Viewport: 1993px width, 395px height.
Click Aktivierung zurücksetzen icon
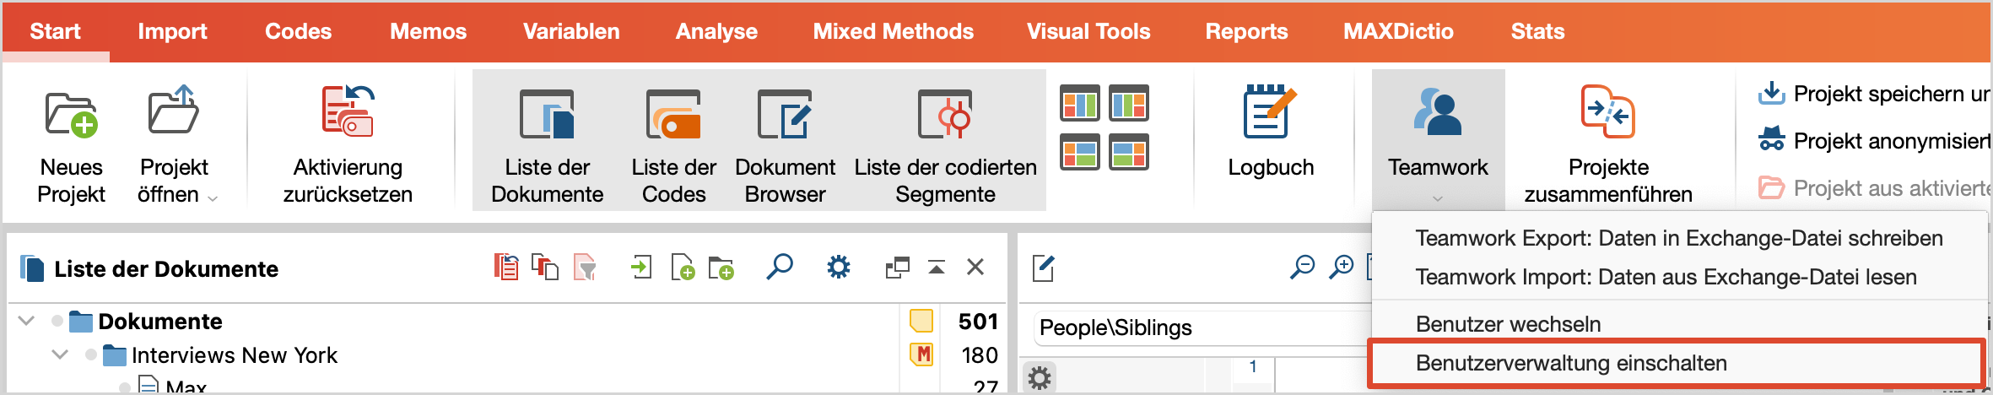click(x=348, y=111)
